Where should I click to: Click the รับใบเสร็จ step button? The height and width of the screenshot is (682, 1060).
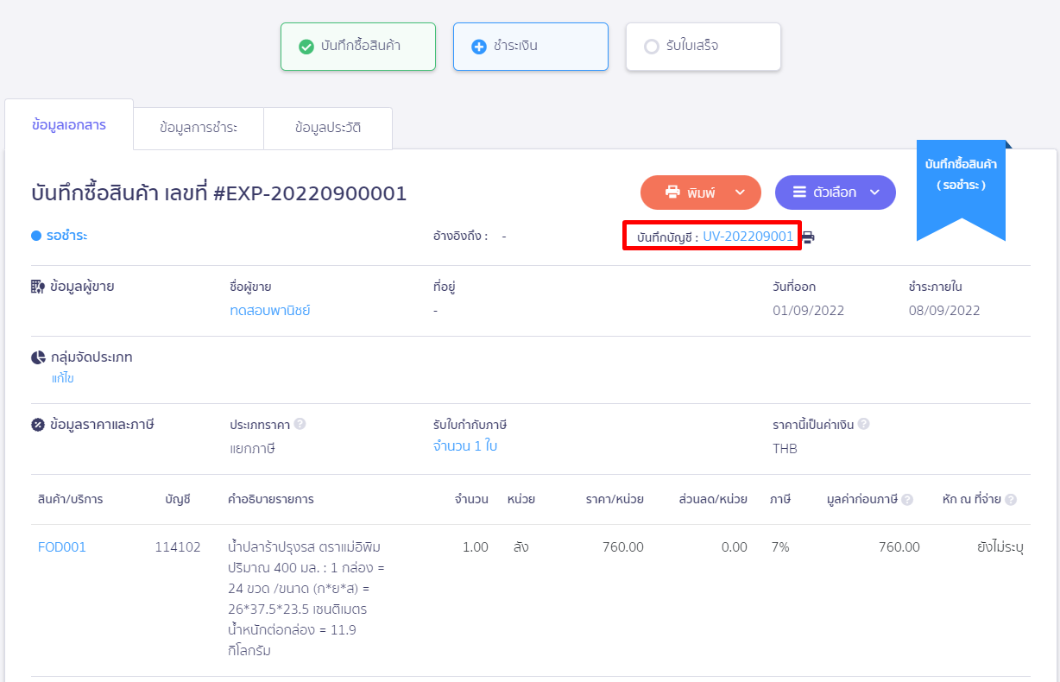704,47
